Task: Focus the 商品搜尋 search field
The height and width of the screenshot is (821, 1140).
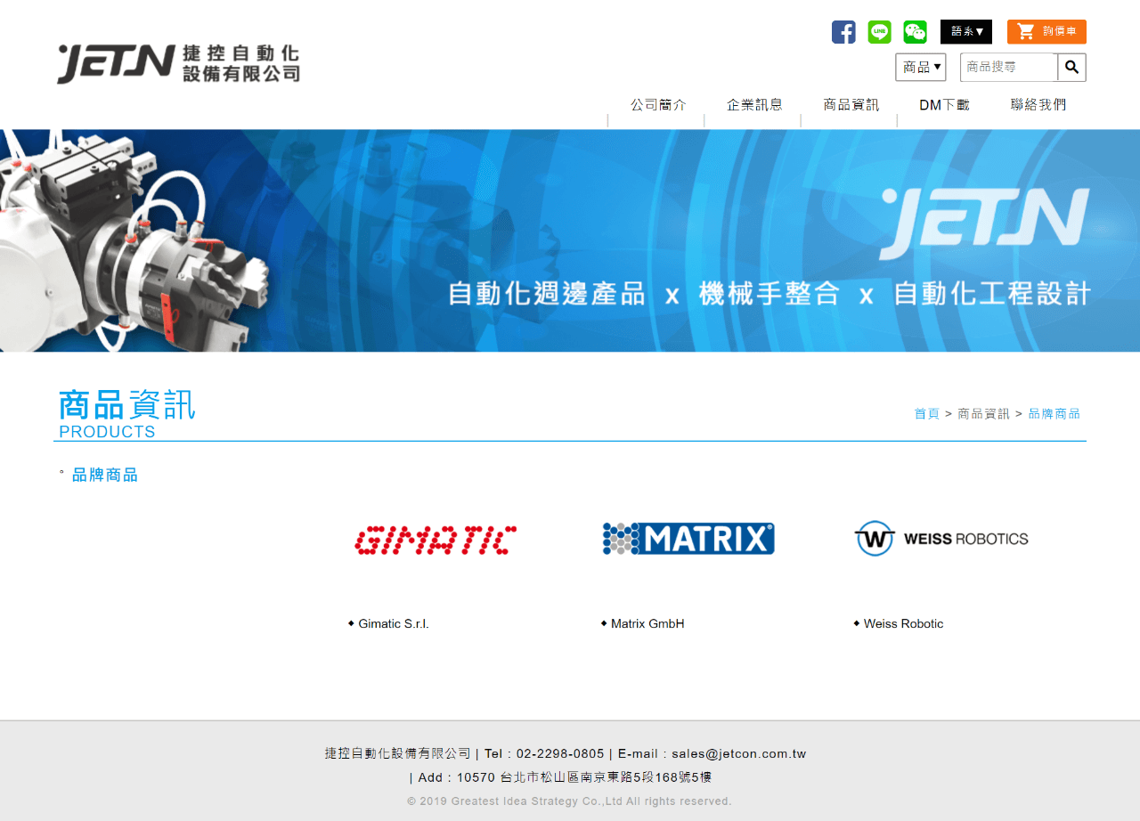Action: [x=1008, y=67]
